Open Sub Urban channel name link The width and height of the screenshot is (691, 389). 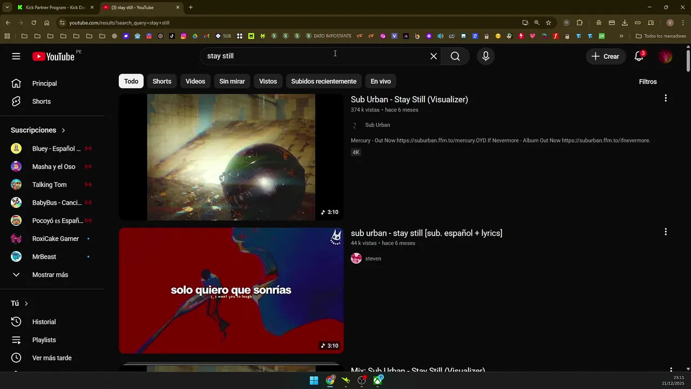(x=377, y=125)
